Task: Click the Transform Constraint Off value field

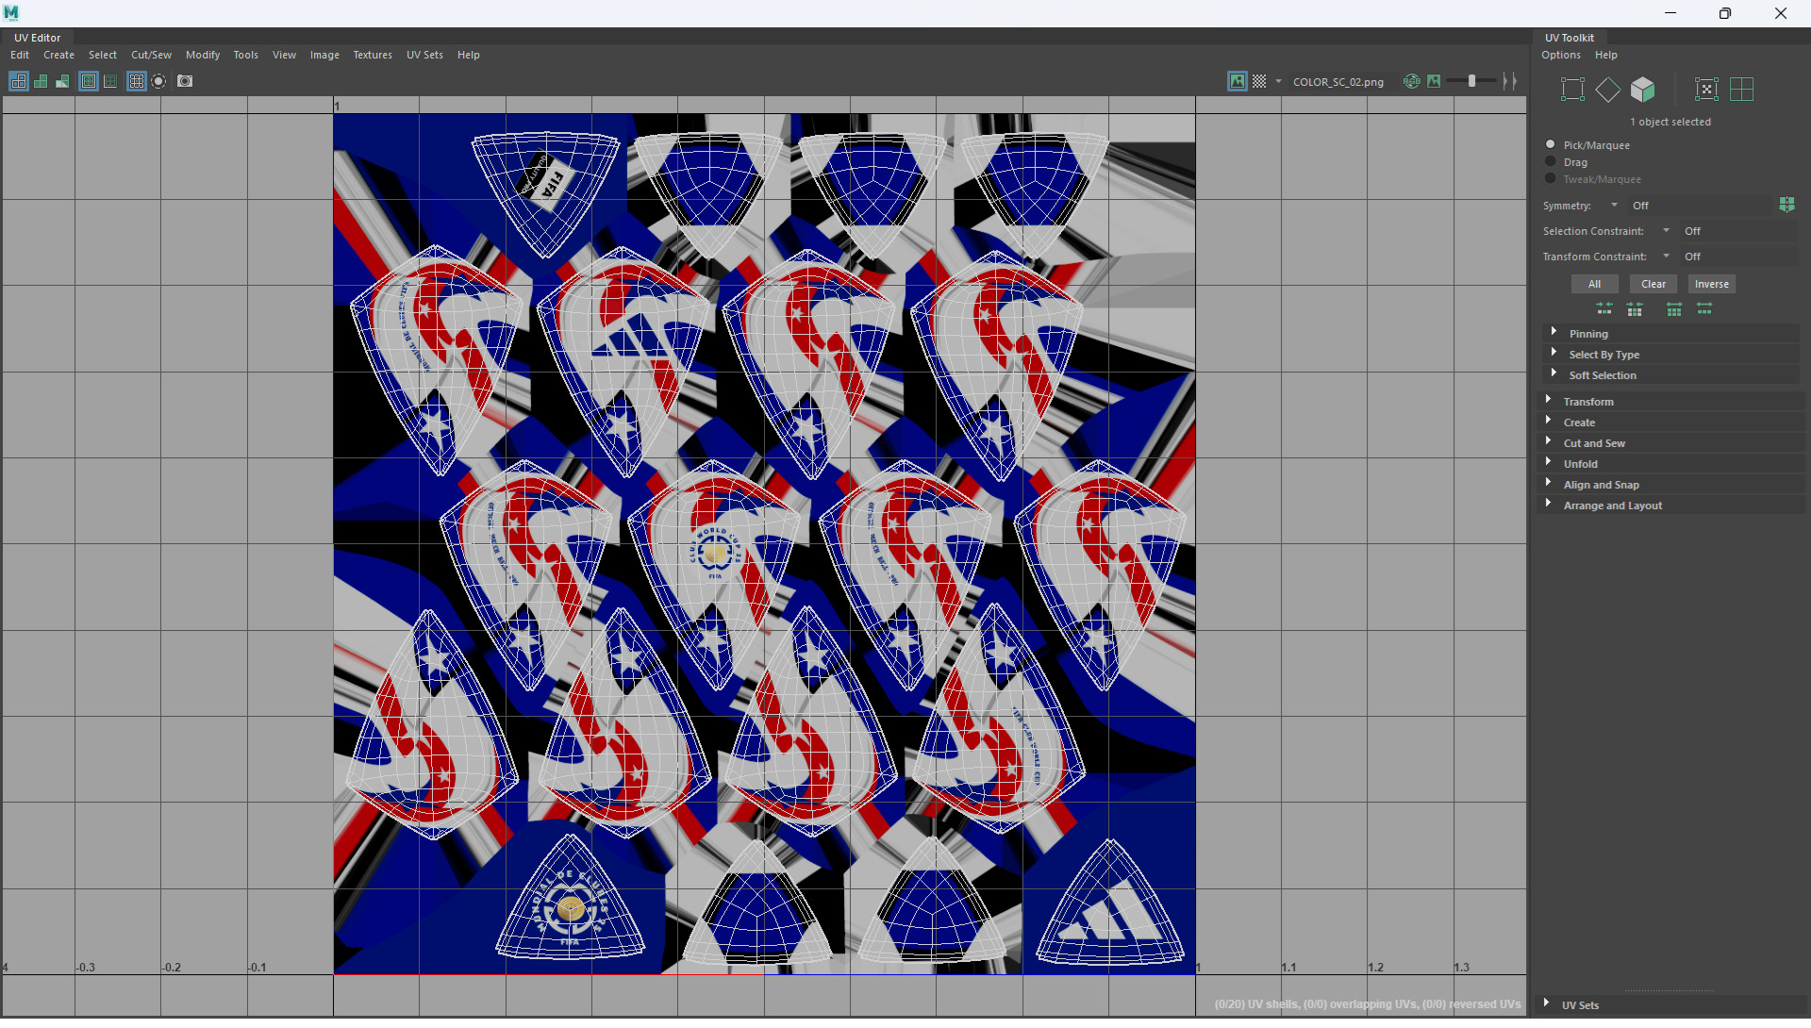Action: click(1738, 257)
